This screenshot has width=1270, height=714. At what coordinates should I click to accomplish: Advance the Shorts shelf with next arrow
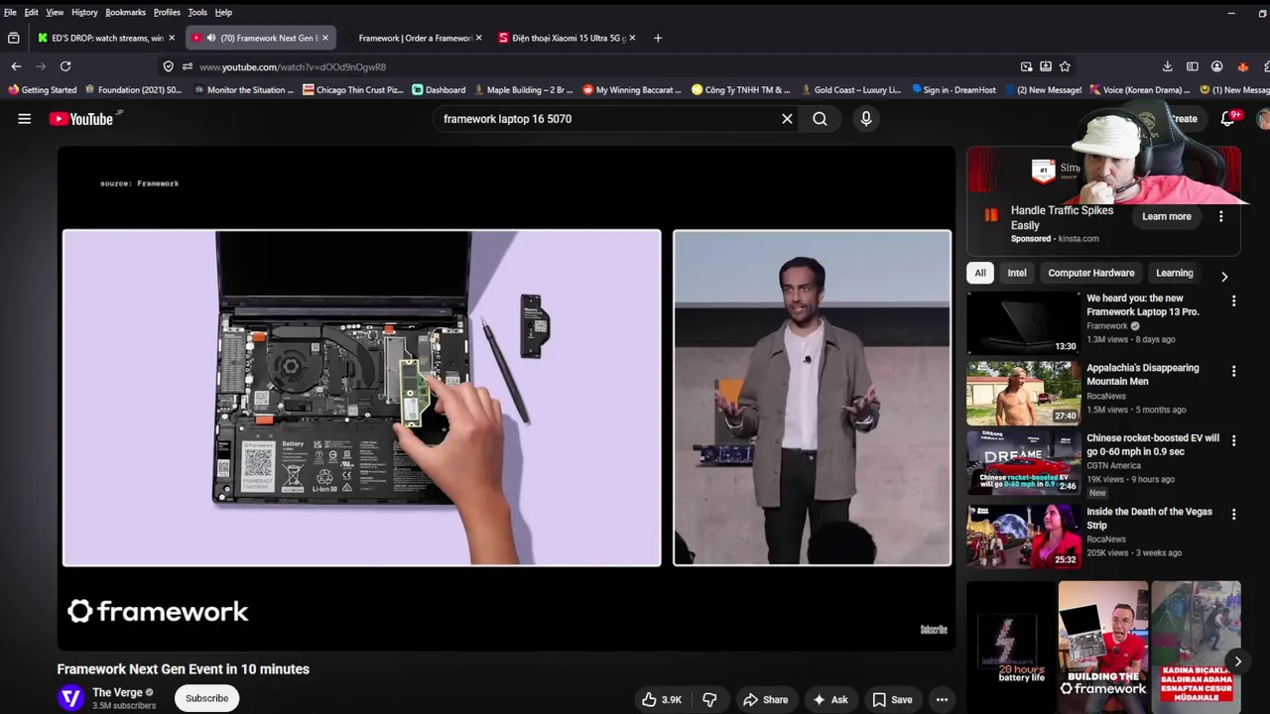pyautogui.click(x=1237, y=661)
